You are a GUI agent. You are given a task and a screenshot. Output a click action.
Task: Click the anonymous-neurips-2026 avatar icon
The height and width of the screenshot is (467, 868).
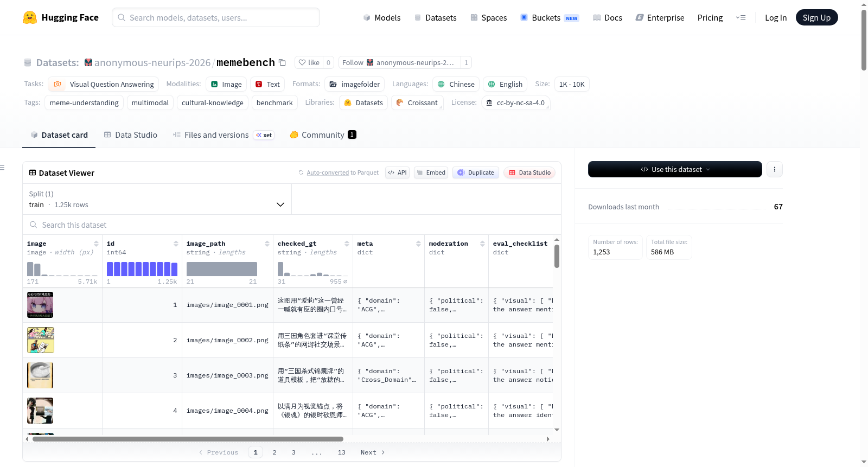(x=88, y=62)
